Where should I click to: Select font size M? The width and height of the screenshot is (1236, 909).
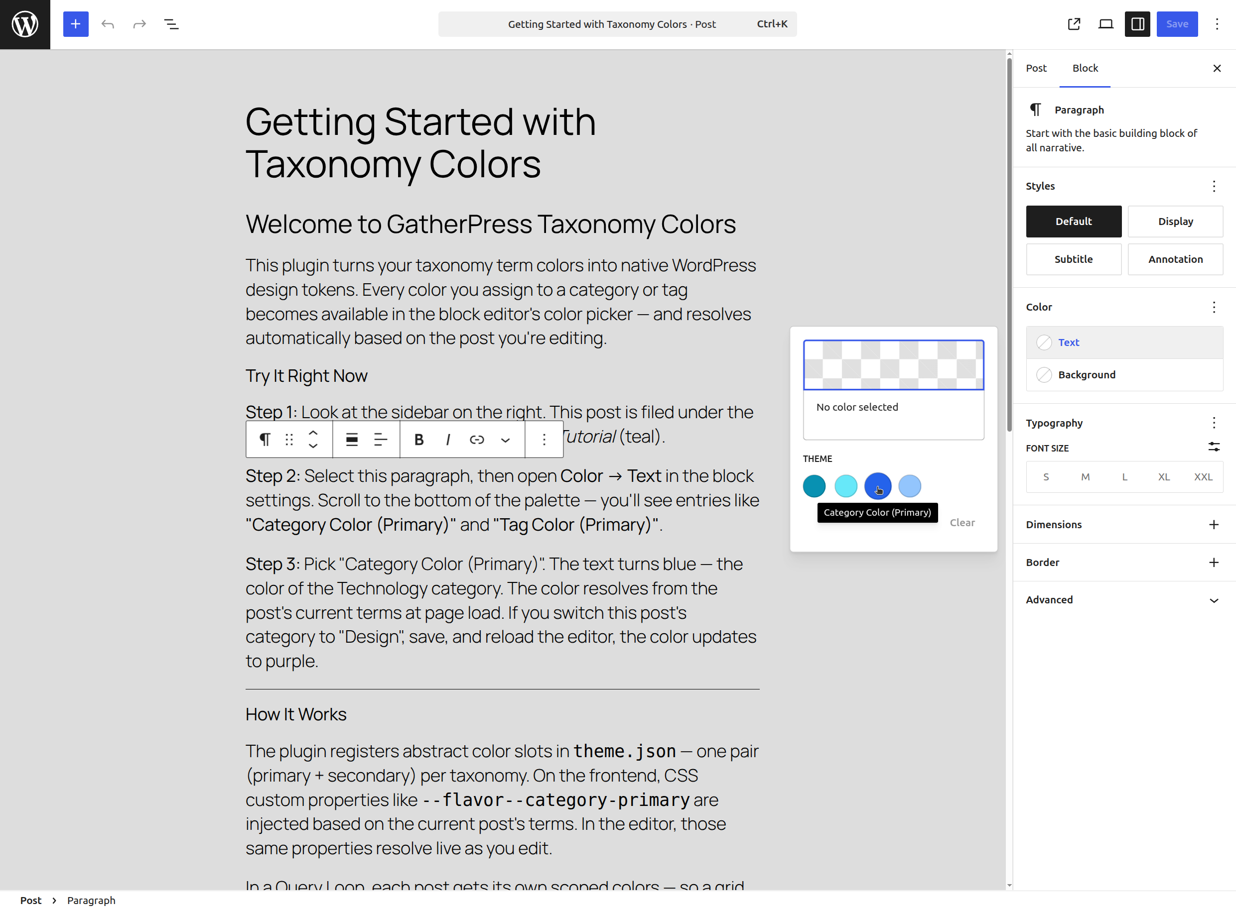click(1085, 477)
